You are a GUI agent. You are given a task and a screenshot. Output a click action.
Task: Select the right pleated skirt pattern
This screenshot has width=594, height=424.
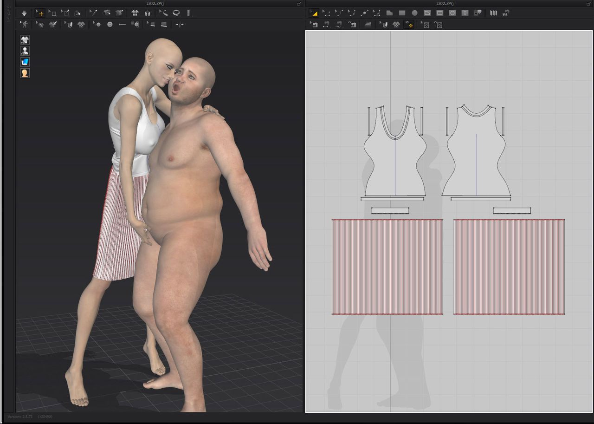509,267
